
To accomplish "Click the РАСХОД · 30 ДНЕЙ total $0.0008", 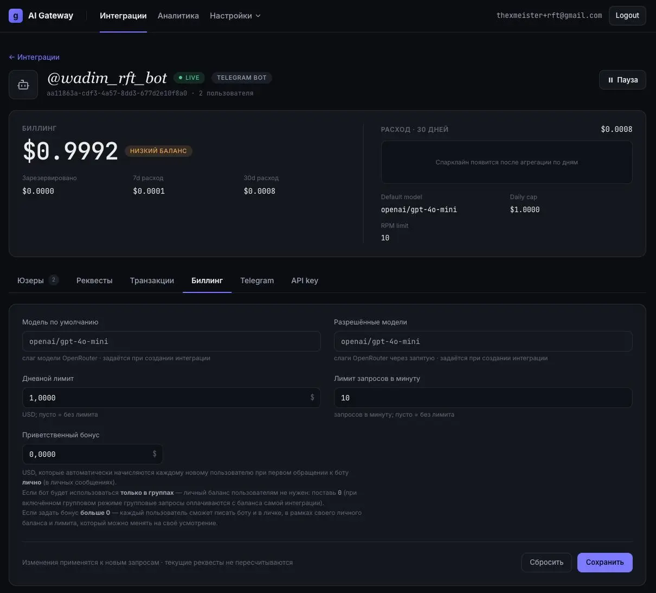I will click(616, 129).
